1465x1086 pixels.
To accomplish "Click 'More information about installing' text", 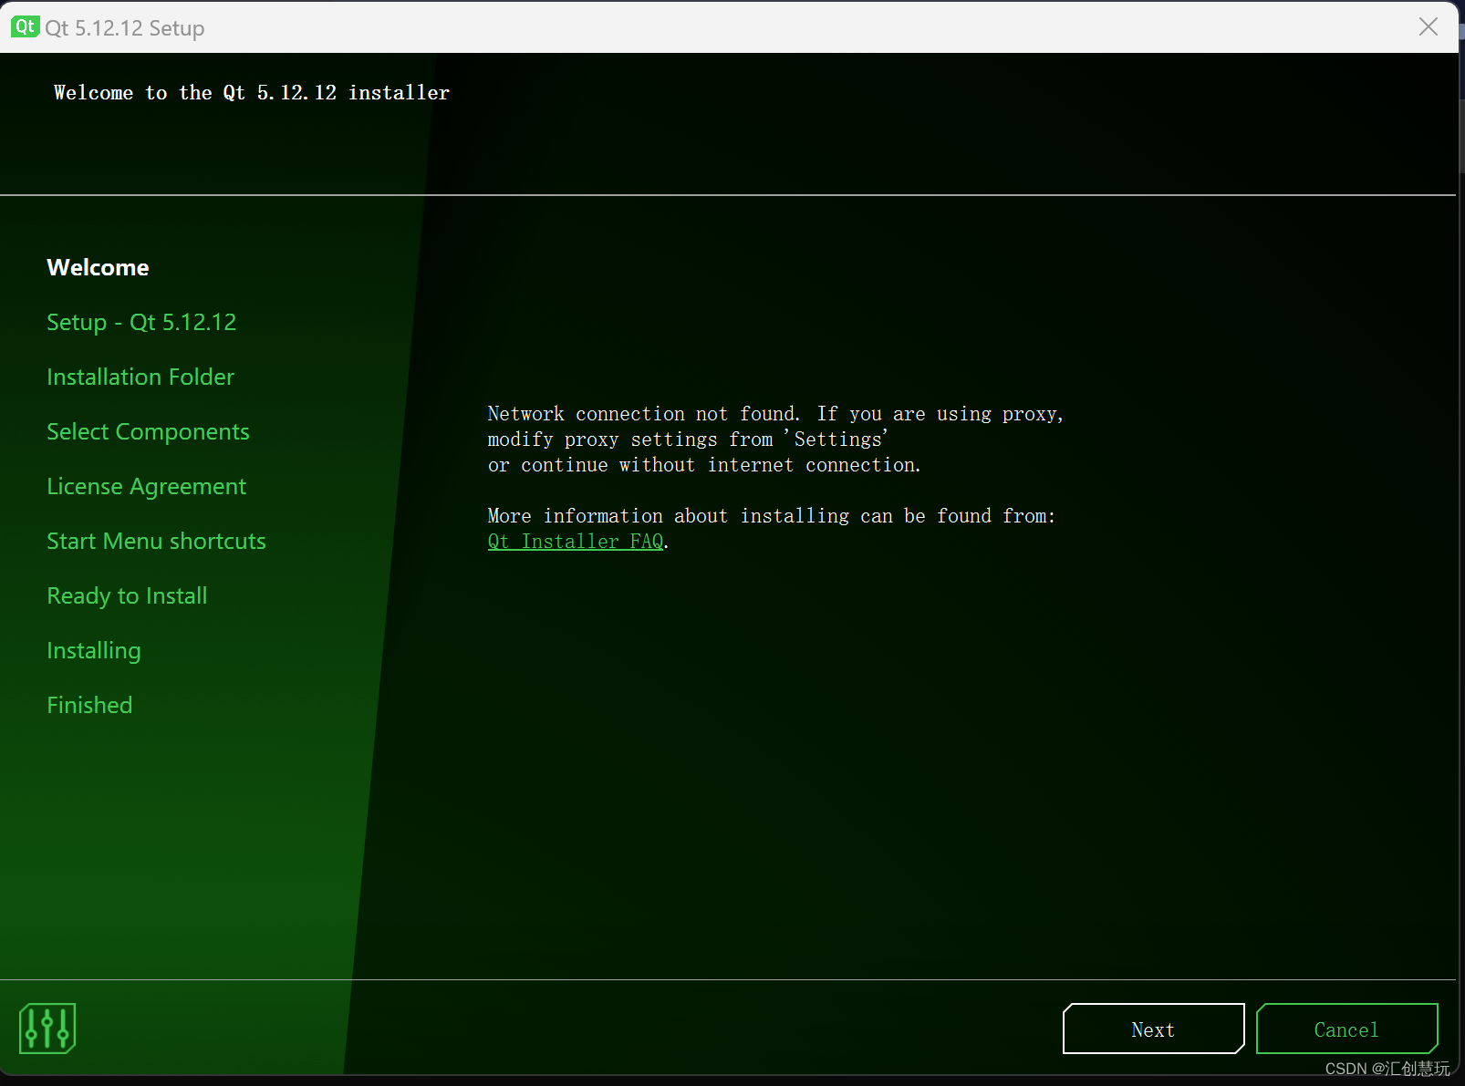I will point(771,516).
